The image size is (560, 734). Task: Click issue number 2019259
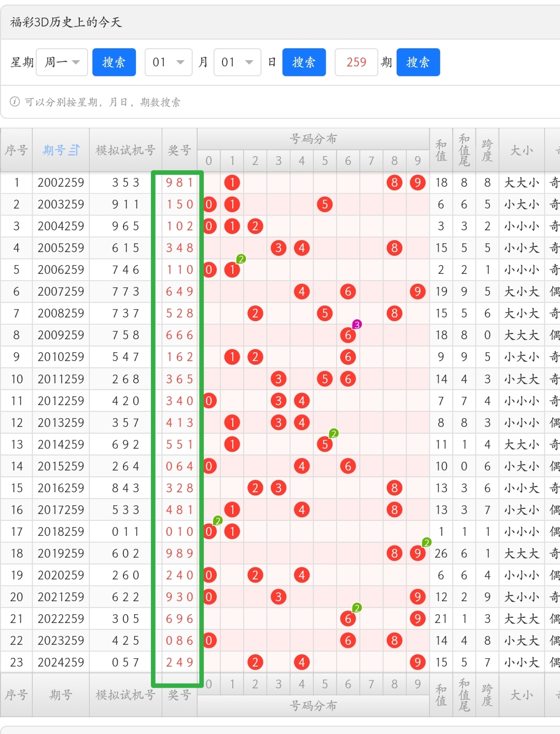pos(61,553)
